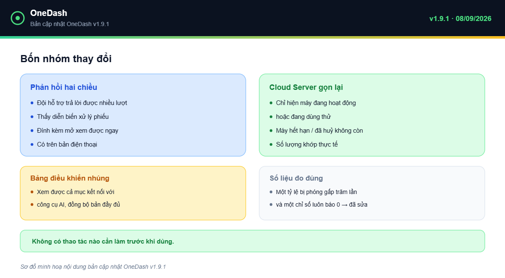The width and height of the screenshot is (505, 278).
Task: Select card title 'Cloud Server gọn lại'
Action: pyautogui.click(x=306, y=87)
